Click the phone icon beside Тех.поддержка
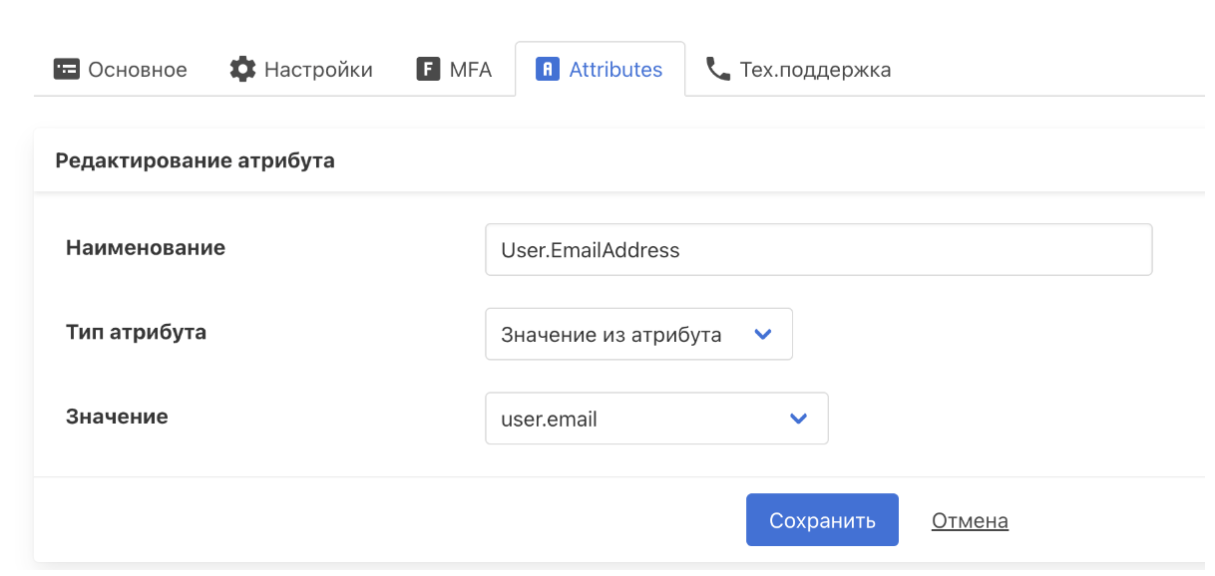The image size is (1215, 576). (x=717, y=70)
